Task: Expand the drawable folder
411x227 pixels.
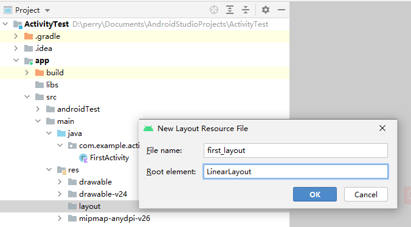Action: click(x=60, y=181)
